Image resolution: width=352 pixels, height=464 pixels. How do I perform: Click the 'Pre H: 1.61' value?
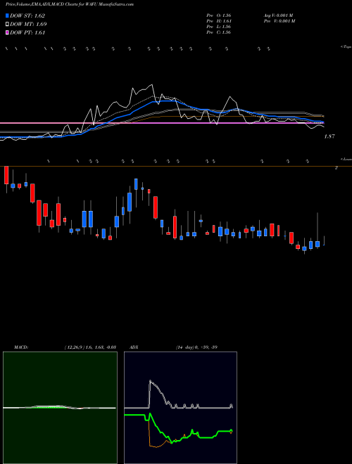[x=219, y=21]
